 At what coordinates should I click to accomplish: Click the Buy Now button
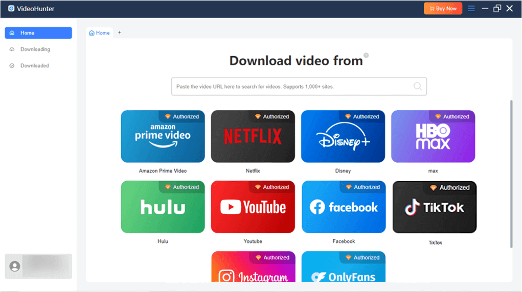point(443,9)
